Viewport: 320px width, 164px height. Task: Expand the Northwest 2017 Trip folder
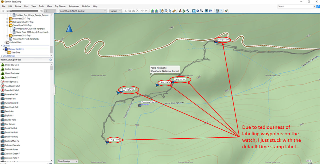point(7,18)
